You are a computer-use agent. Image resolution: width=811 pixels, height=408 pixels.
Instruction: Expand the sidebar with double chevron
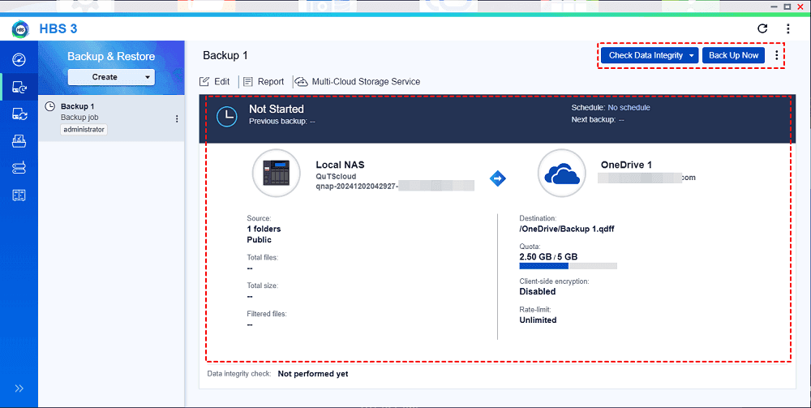[x=19, y=389]
